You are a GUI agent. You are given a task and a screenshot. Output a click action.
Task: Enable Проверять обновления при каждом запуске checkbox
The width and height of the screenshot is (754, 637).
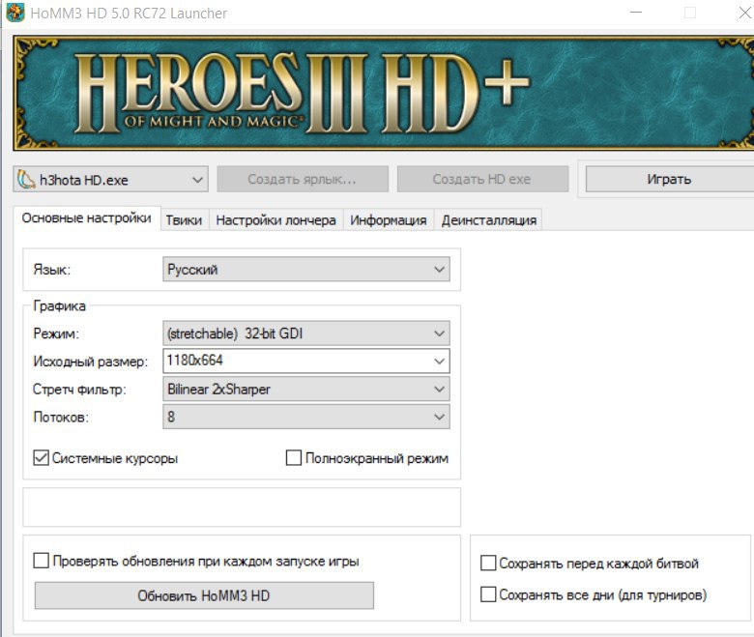(x=41, y=561)
